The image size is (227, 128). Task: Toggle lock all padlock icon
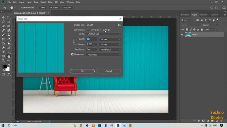pos(202,30)
